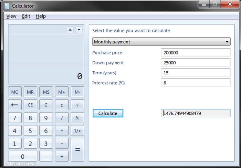Click the divide key

point(62,118)
